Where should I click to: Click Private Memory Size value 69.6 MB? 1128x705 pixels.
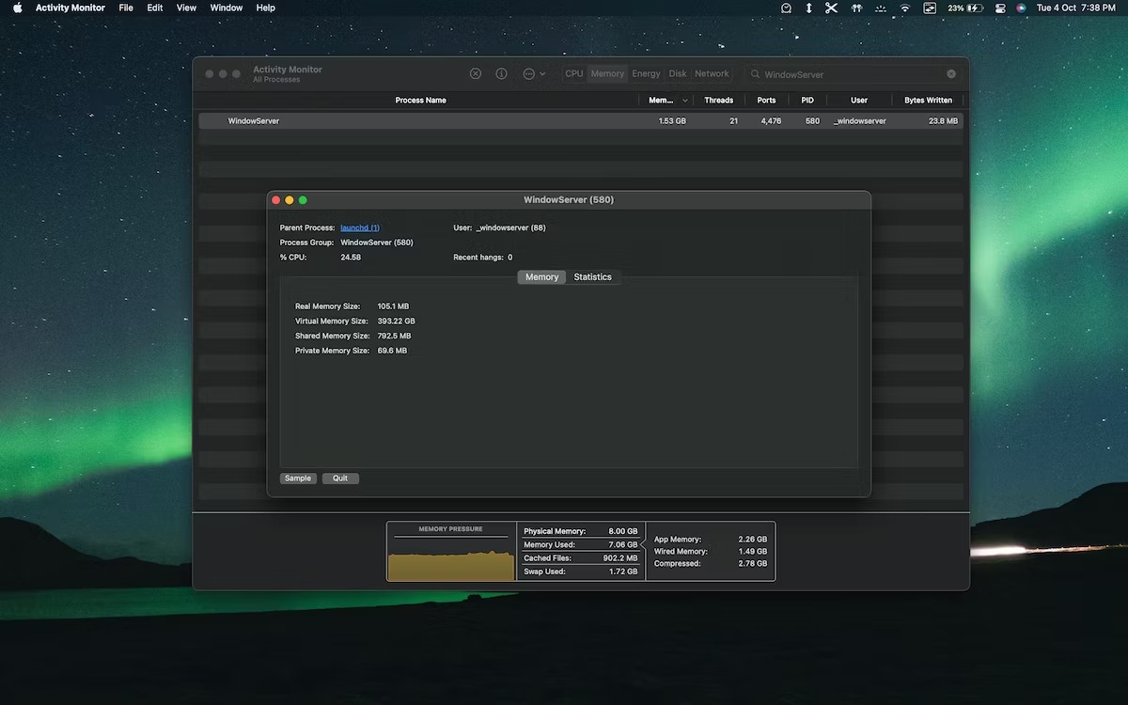392,351
